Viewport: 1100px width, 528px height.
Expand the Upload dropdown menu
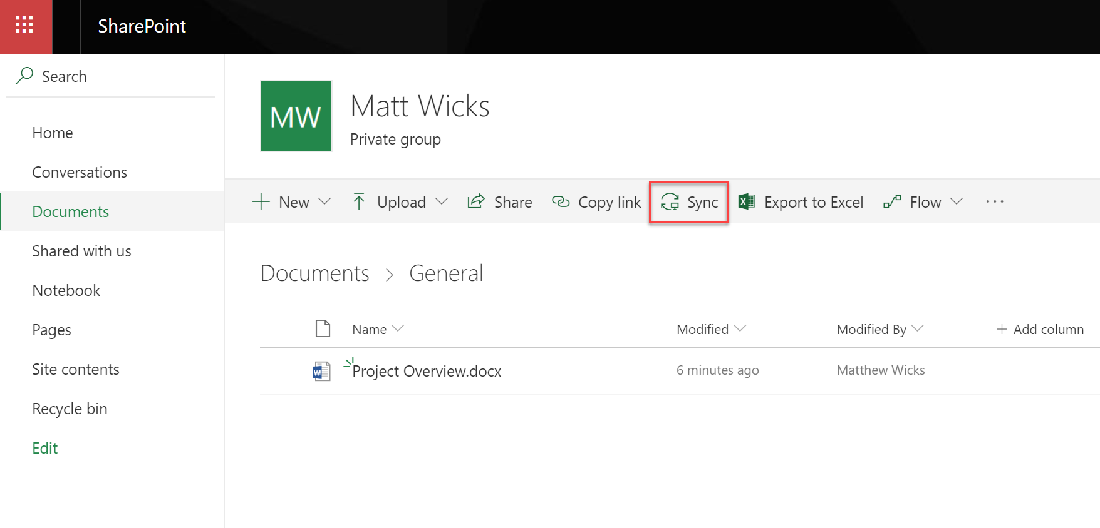(442, 201)
